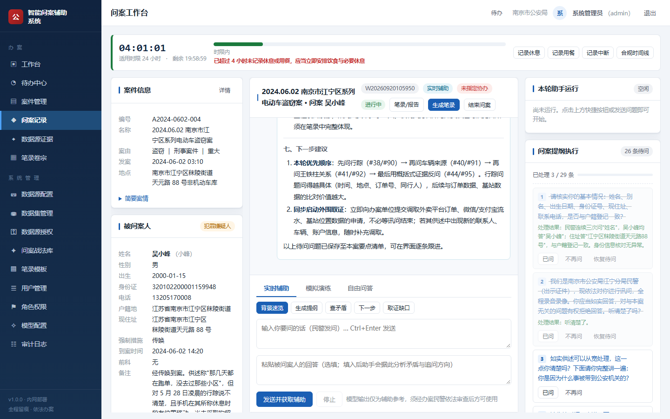Click the 生成笔录 button

tap(444, 105)
